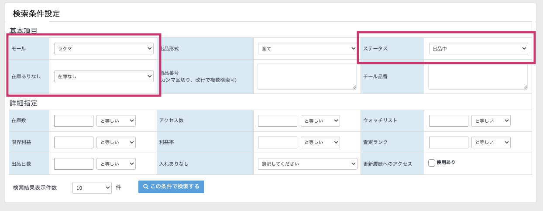The width and height of the screenshot is (543, 211).
Task: Open the 検索結果表示件数 dropdown
Action: click(x=92, y=188)
